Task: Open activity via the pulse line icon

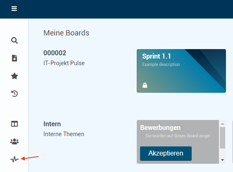Action: click(x=14, y=159)
